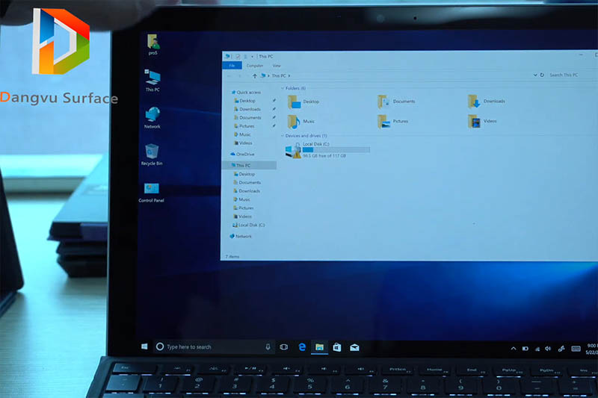598x398 pixels.
Task: Open the Music folder in Folders group
Action: click(301, 122)
